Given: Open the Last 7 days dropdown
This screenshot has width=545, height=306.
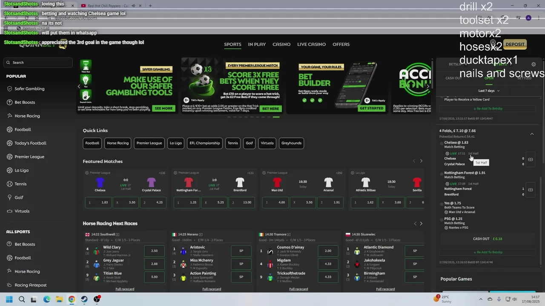Looking at the screenshot, I should pos(489,91).
